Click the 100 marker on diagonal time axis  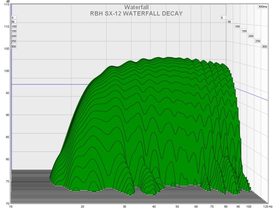tap(238, 26)
